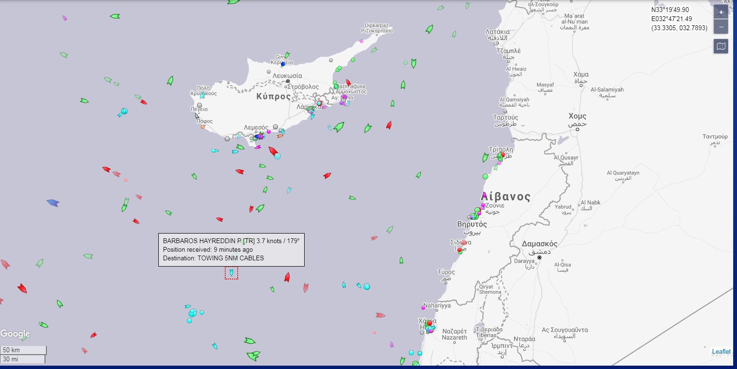Click the 50 km scale bar
The image size is (737, 369).
click(23, 350)
